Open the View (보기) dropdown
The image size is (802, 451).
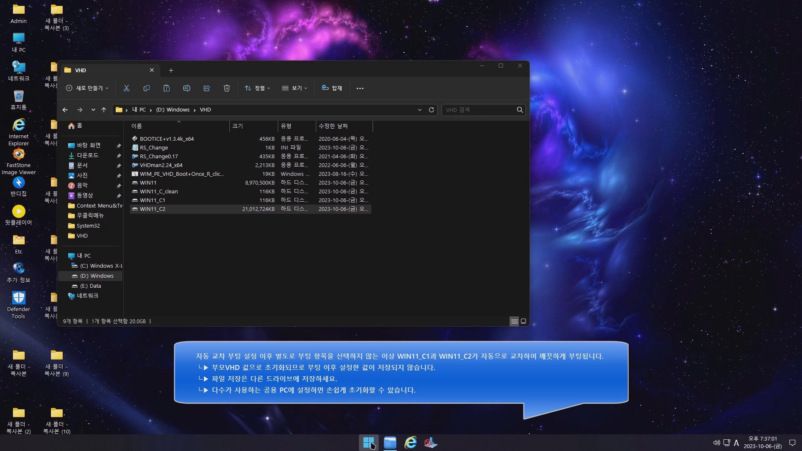tap(294, 88)
